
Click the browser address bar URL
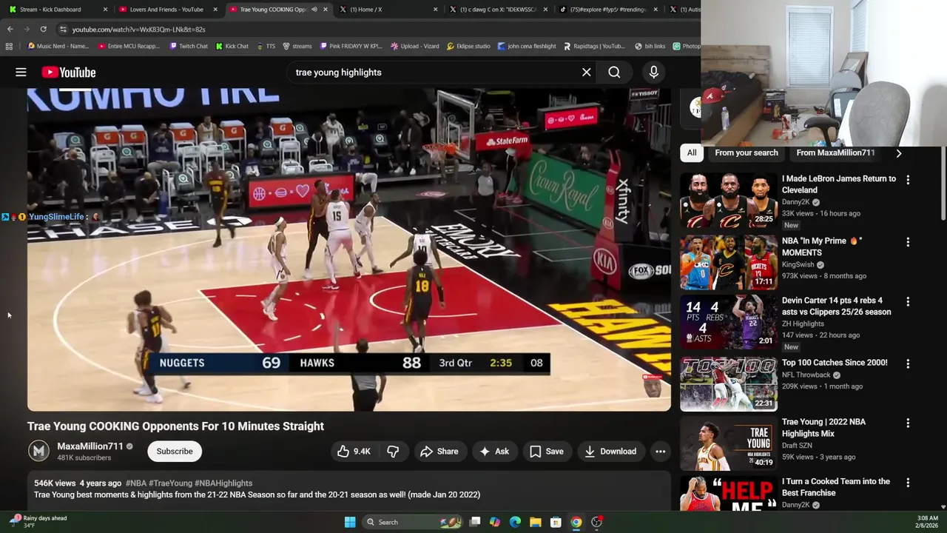tap(139, 29)
